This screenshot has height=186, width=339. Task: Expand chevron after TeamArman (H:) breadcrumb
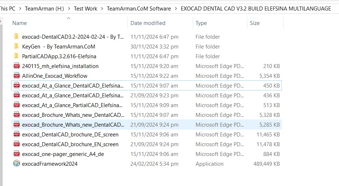click(x=69, y=9)
